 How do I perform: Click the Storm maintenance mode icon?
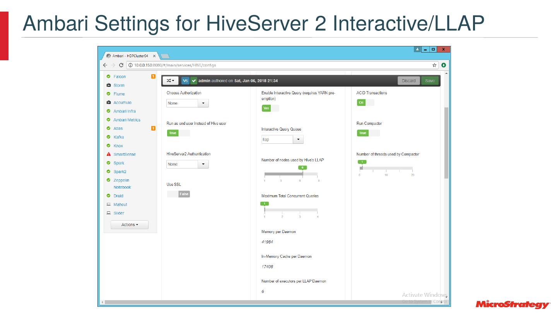(109, 85)
